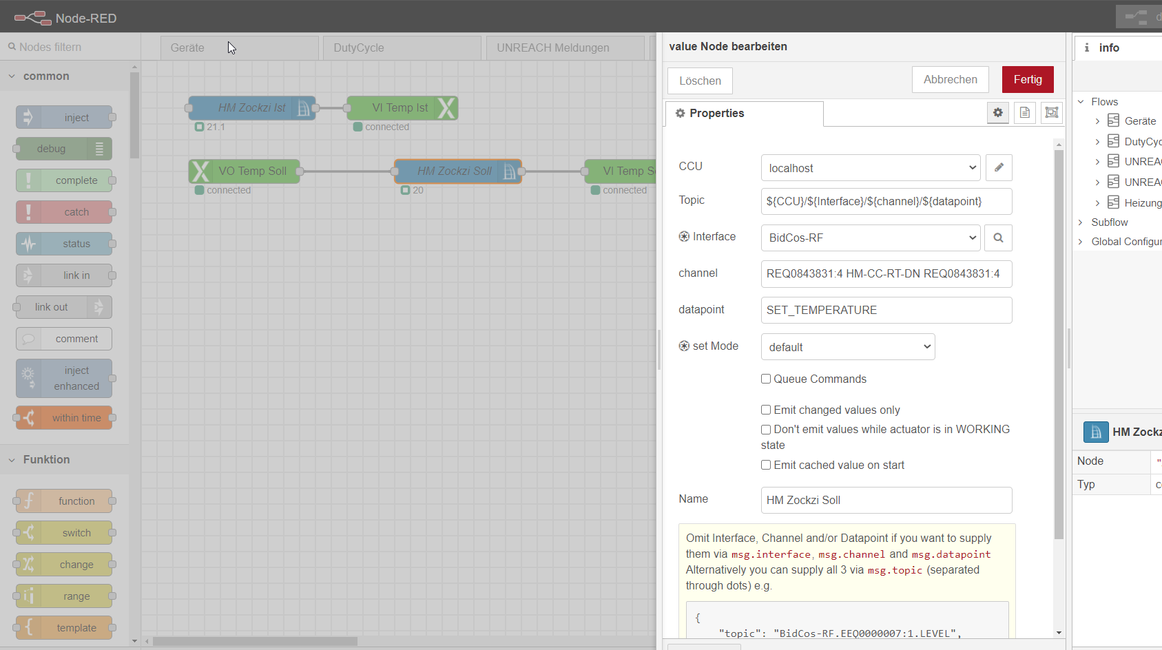Image resolution: width=1162 pixels, height=650 pixels.
Task: Click the edit dialog vertical scrollbar
Action: [x=1059, y=344]
